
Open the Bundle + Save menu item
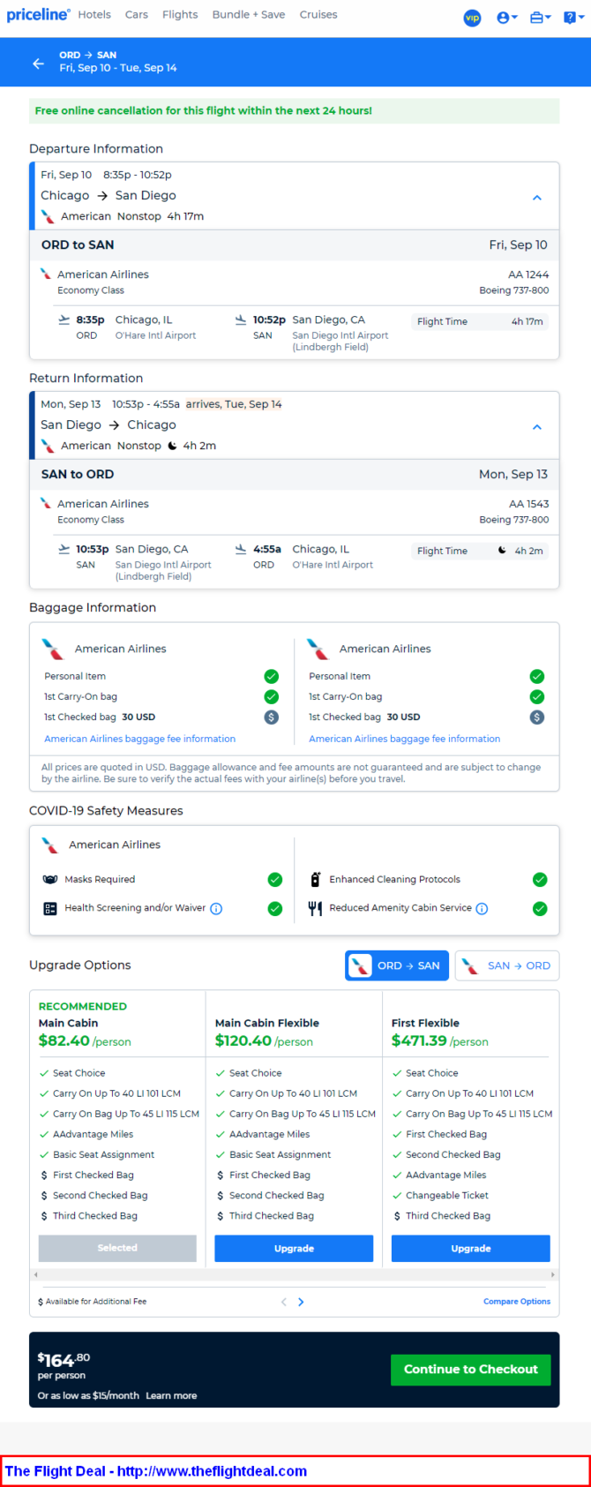point(249,15)
